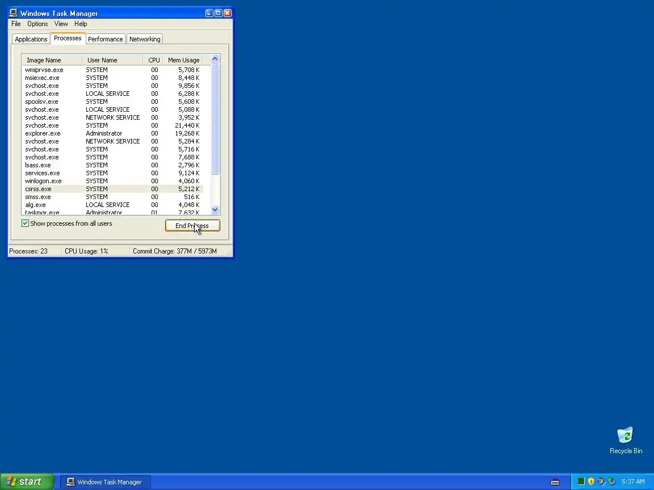This screenshot has height=490, width=654.
Task: Select the msiexec.exe process
Action: tap(112, 78)
